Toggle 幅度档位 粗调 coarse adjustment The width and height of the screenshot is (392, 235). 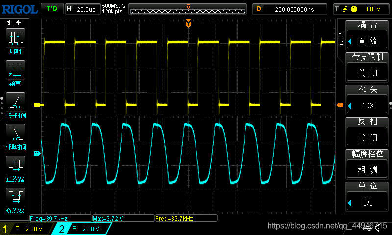[x=367, y=170]
